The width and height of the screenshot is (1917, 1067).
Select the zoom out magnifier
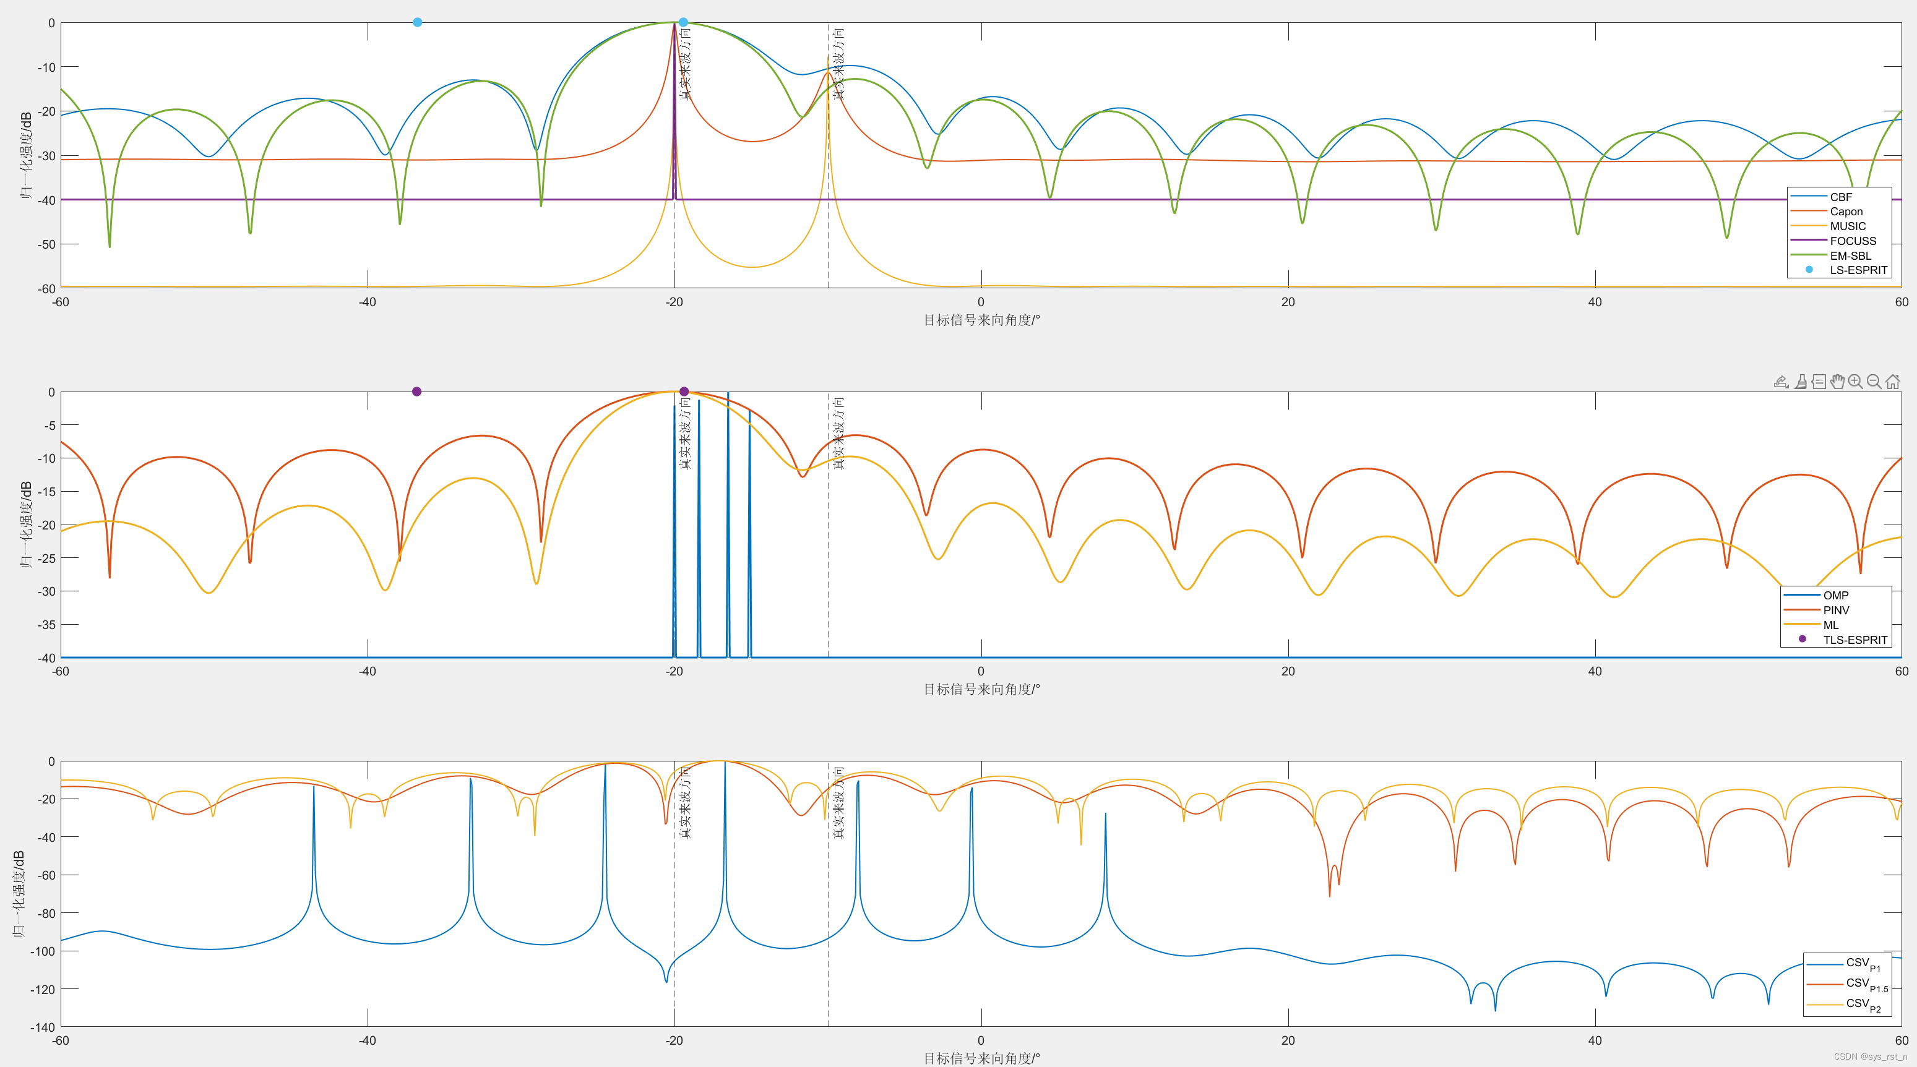pyautogui.click(x=1874, y=382)
